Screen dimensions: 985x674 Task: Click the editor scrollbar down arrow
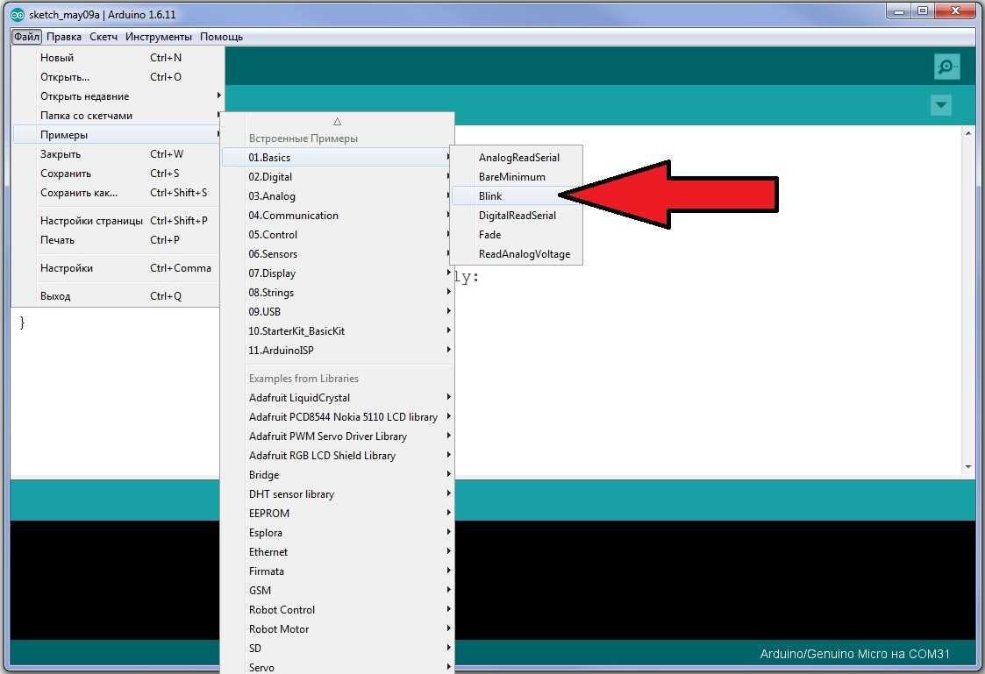coord(968,467)
